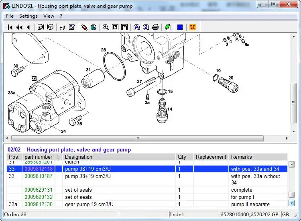Click callout 14 valve label
The image size is (301, 221).
pos(170,109)
